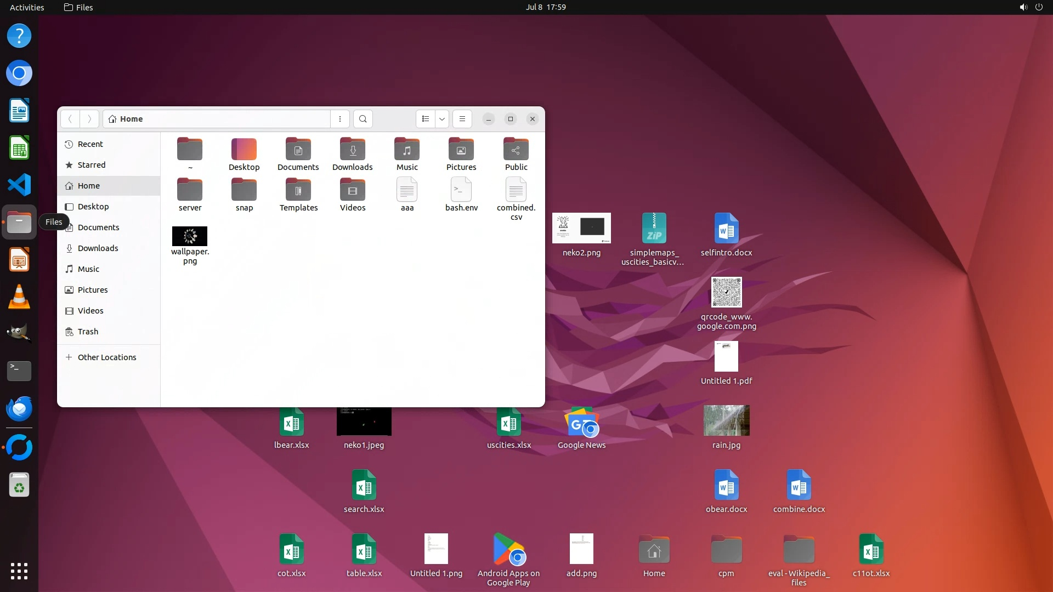Image resolution: width=1053 pixels, height=592 pixels.
Task: Go back with the back arrow
Action: pyautogui.click(x=70, y=119)
